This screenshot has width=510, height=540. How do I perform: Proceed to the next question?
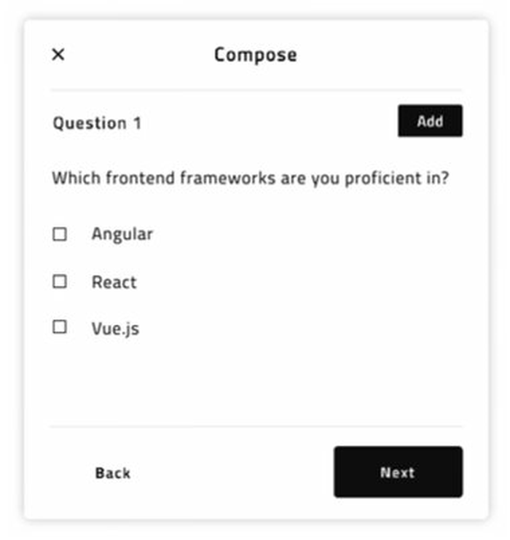click(x=398, y=472)
